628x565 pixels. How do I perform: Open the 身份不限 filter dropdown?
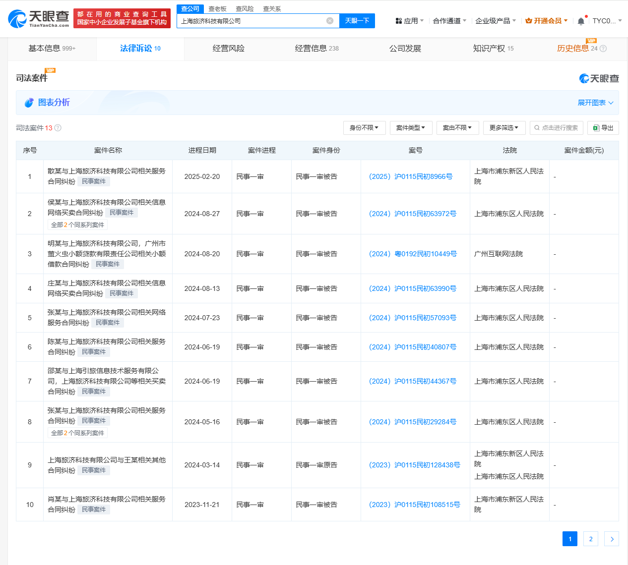click(364, 128)
